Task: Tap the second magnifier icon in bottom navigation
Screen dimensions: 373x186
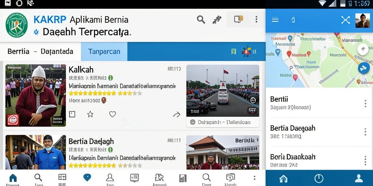Action: point(206,178)
